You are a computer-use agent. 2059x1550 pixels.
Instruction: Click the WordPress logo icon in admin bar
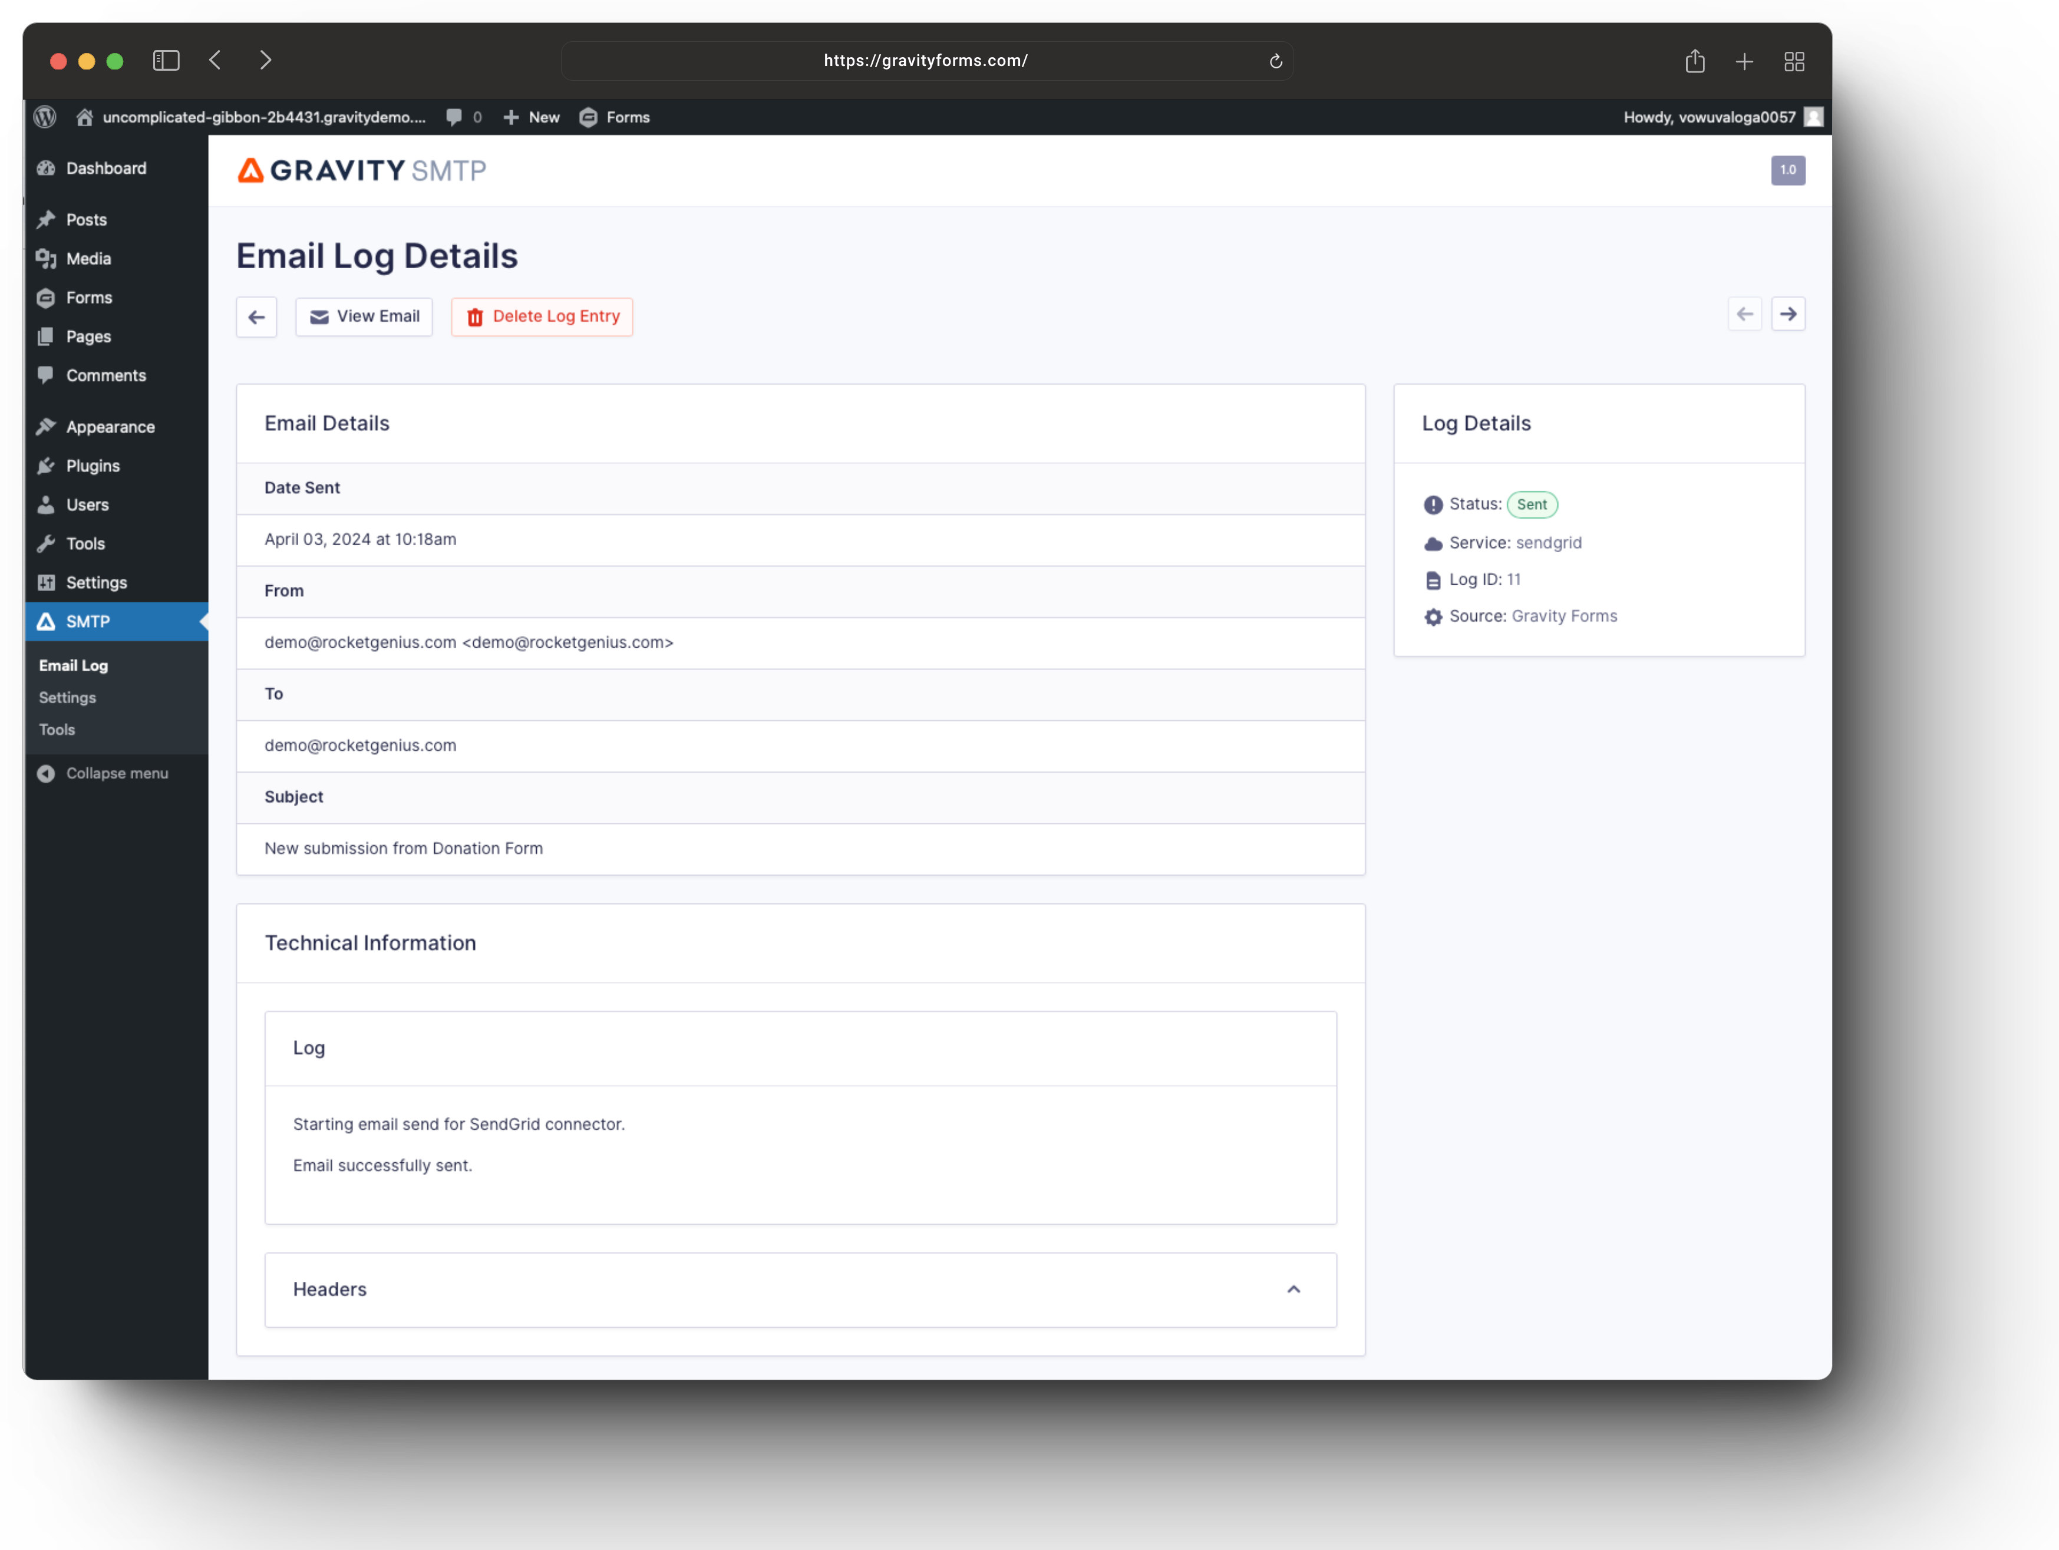(45, 117)
